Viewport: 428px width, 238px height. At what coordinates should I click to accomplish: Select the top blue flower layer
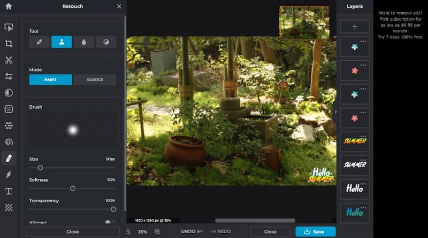pyautogui.click(x=355, y=47)
